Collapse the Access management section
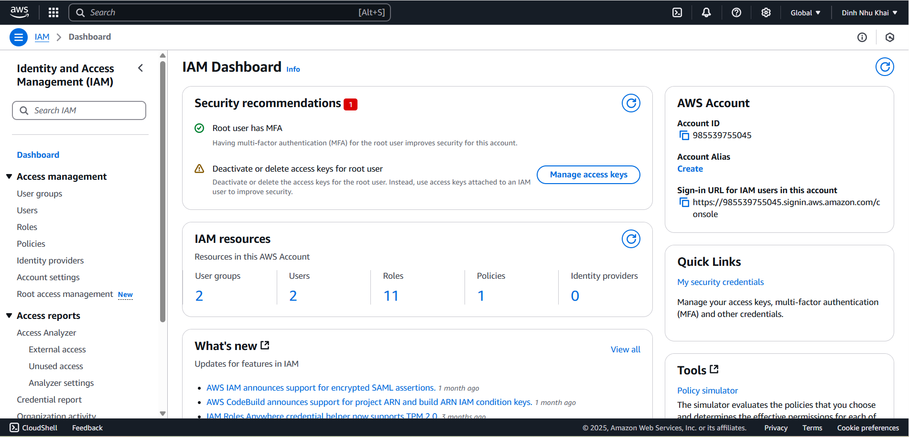Screen dimensions: 909x437 tap(9, 176)
